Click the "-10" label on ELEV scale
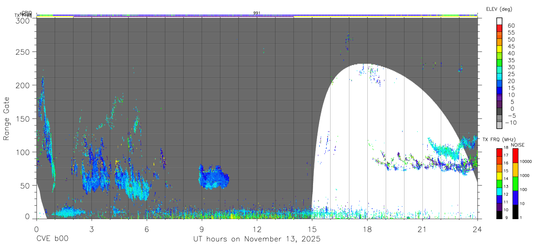537x248 pixels. tap(510, 122)
